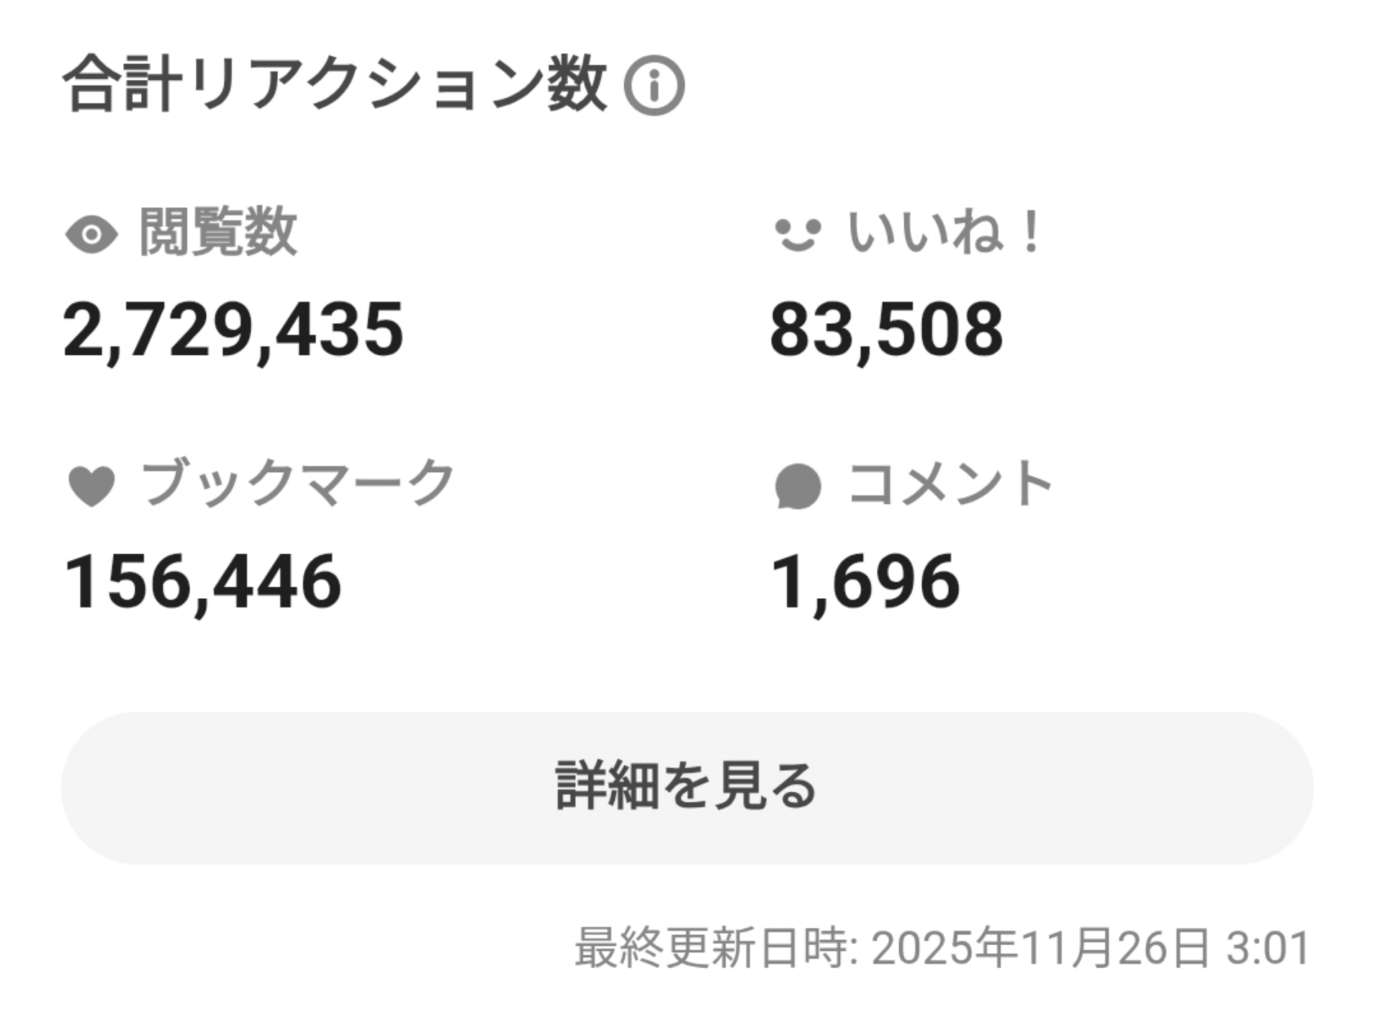Screen dimensions: 1375x1025
Task: Click the views count 2,729,435
Action: (x=233, y=330)
